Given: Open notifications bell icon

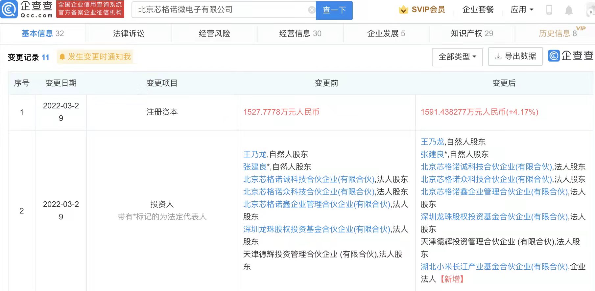Looking at the screenshot, I should point(569,10).
